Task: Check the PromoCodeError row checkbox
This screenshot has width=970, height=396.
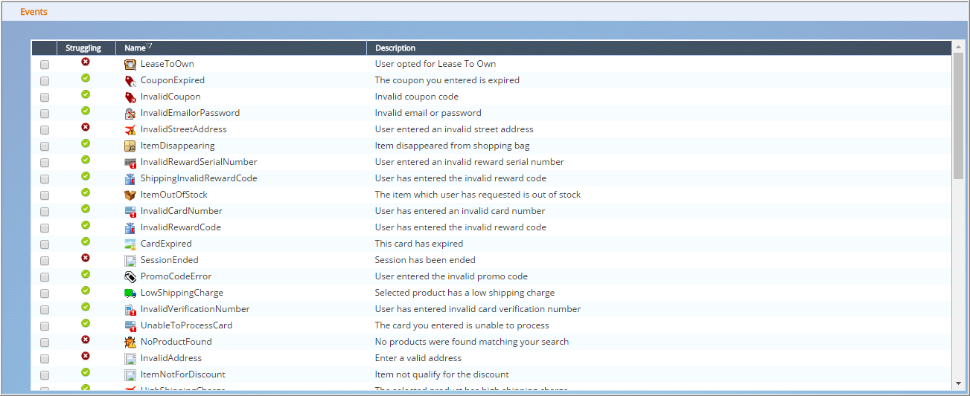Action: pos(45,277)
